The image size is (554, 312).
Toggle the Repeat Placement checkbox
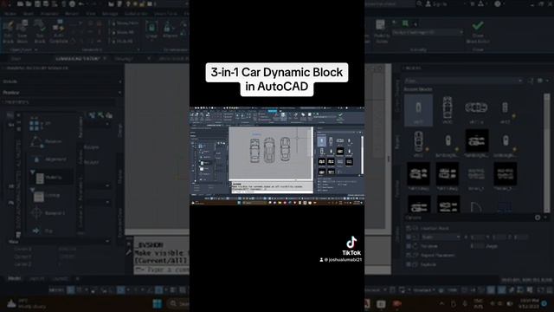click(x=409, y=255)
